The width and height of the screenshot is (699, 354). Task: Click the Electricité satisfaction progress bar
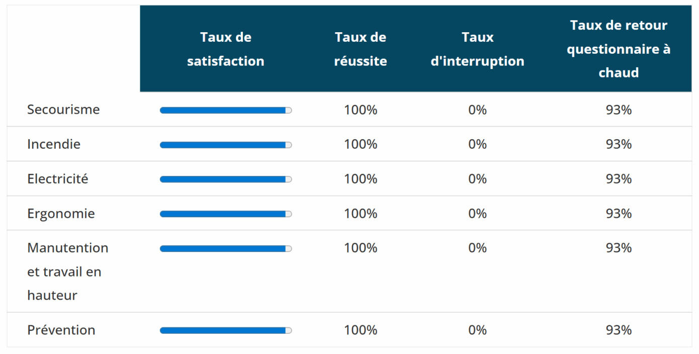click(225, 180)
